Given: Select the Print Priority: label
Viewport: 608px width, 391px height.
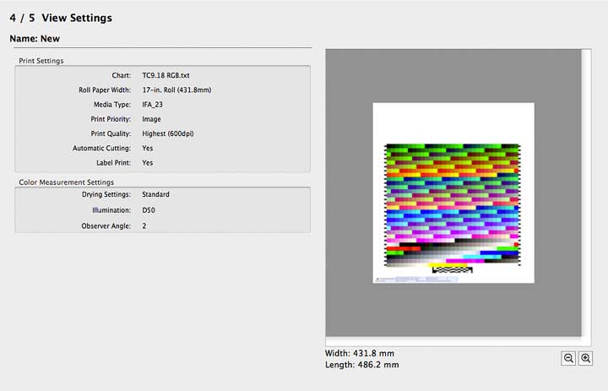Looking at the screenshot, I should point(111,119).
